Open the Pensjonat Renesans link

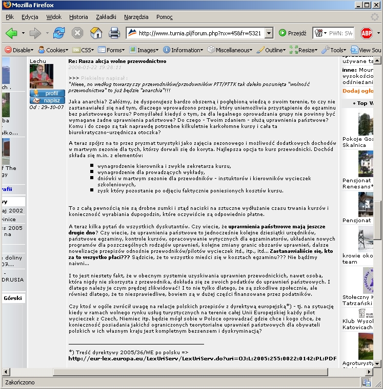coord(358,183)
